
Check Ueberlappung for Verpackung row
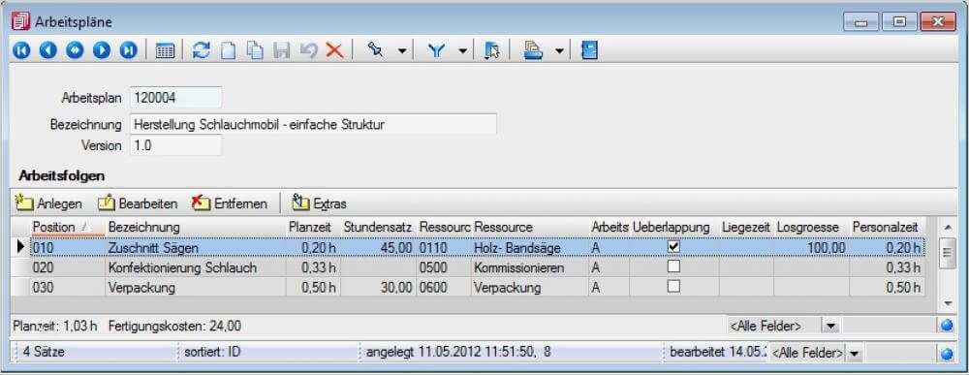click(x=673, y=287)
